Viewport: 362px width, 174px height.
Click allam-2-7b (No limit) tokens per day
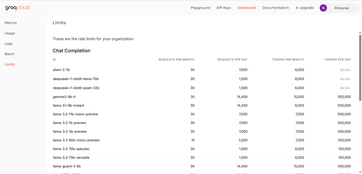tap(345, 70)
